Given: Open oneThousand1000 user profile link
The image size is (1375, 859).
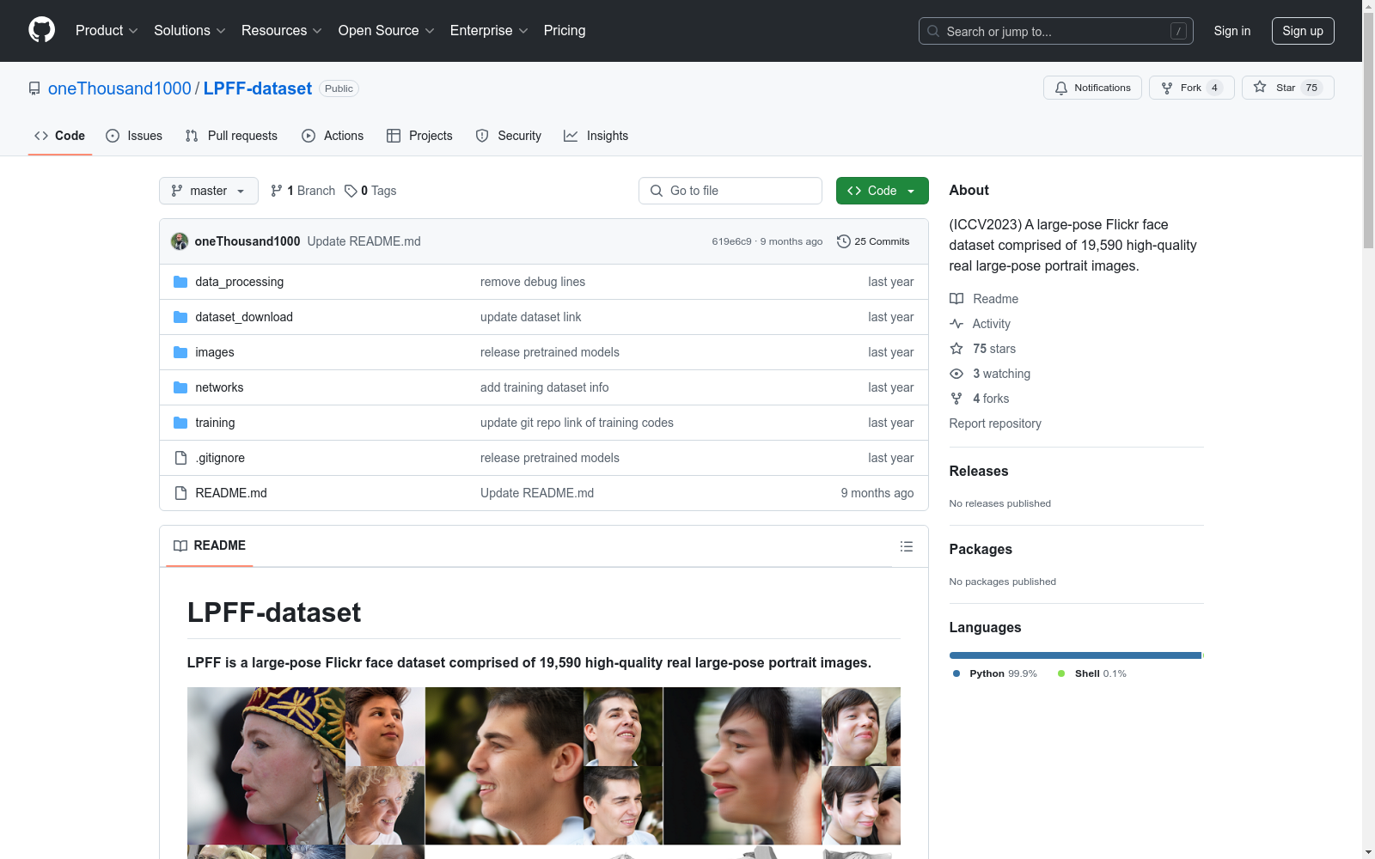Looking at the screenshot, I should click(119, 88).
